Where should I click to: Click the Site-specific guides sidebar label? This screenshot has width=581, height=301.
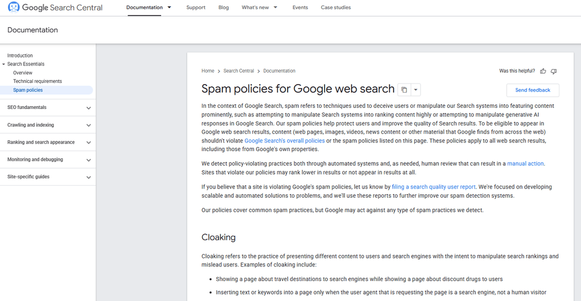click(x=28, y=177)
